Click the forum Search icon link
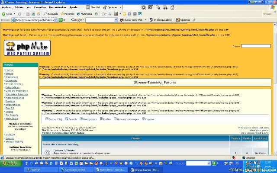Image resolution: width=277 pixels, height=173 pixels. 71,119
